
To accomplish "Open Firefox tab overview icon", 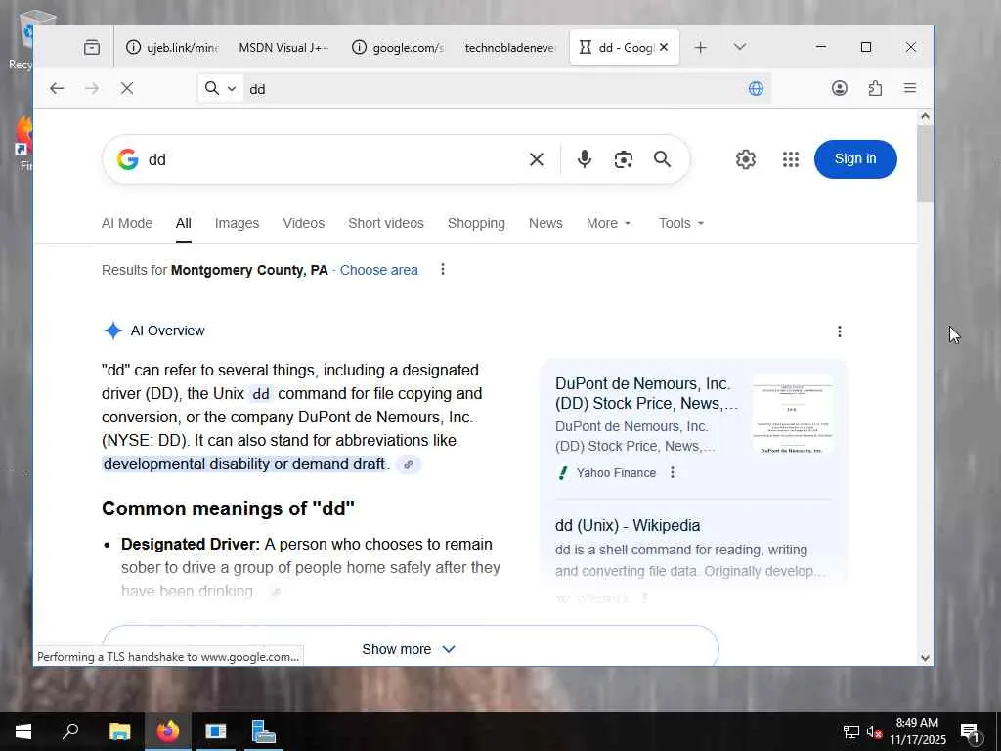I will pos(92,47).
